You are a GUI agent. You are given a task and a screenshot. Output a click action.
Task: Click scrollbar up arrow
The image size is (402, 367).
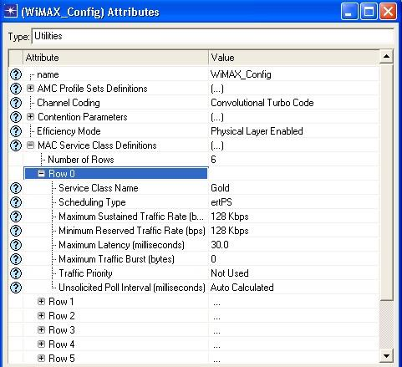click(x=386, y=57)
